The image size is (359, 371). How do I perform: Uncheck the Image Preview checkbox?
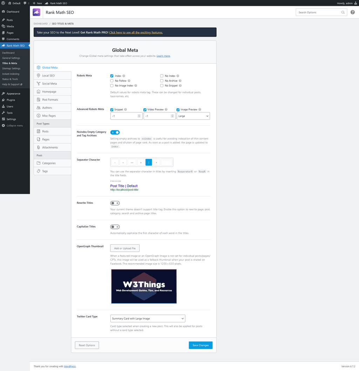tap(178, 110)
